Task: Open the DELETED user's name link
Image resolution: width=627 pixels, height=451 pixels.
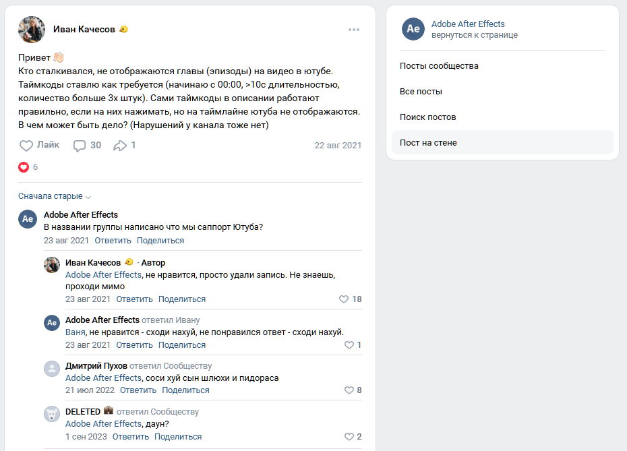Action: pos(83,412)
